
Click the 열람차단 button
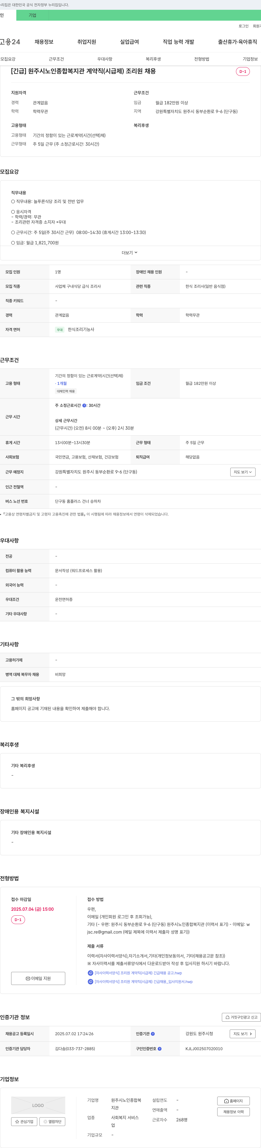pyautogui.click(x=52, y=1122)
